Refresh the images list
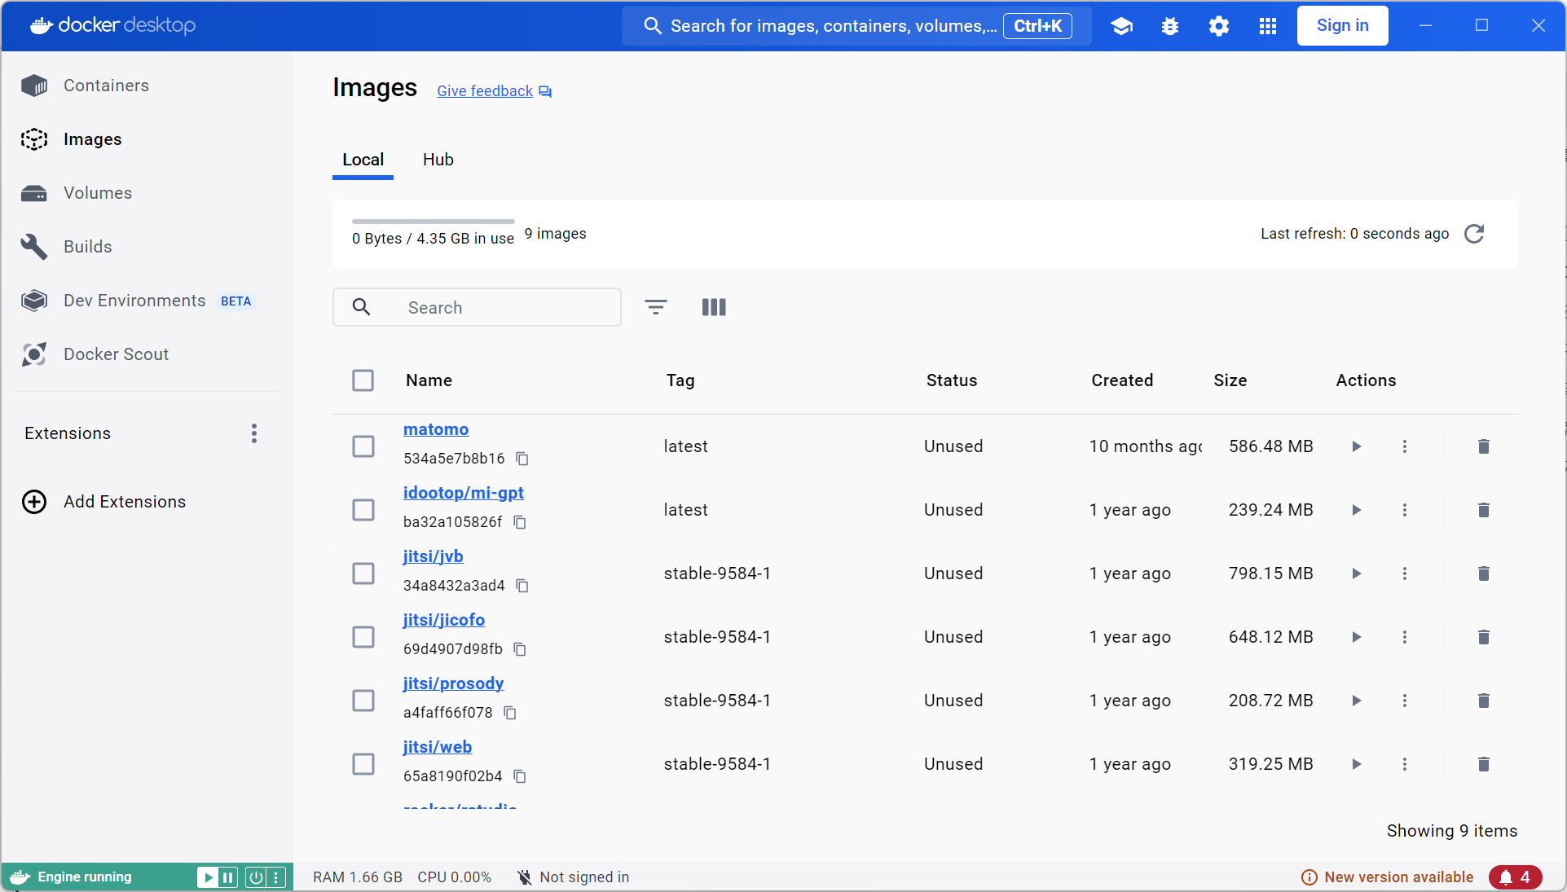Screen dimensions: 1567x892 [x=1474, y=234]
